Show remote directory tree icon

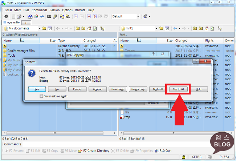(220, 28)
